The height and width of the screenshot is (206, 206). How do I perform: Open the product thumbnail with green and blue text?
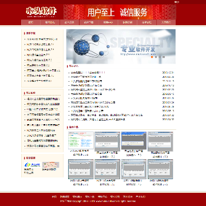pos(81,140)
